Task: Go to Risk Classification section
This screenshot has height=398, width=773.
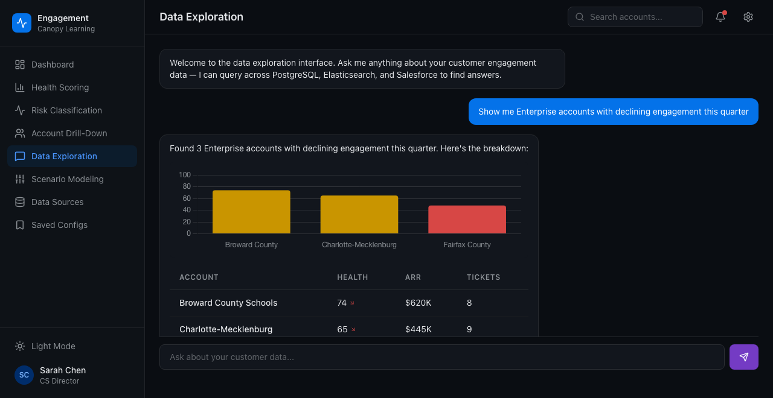Action: pos(66,110)
